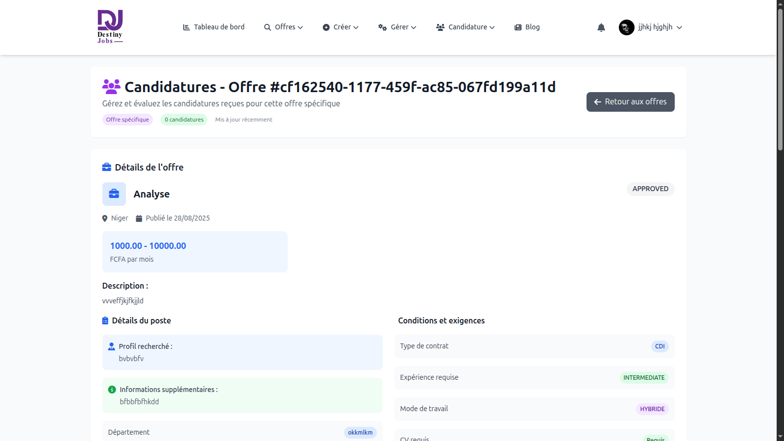Click the large briefcase tile beside Analyse
Screen dimensions: 784x441
point(114,194)
